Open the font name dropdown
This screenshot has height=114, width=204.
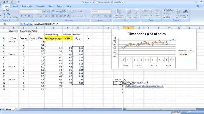click(34, 11)
